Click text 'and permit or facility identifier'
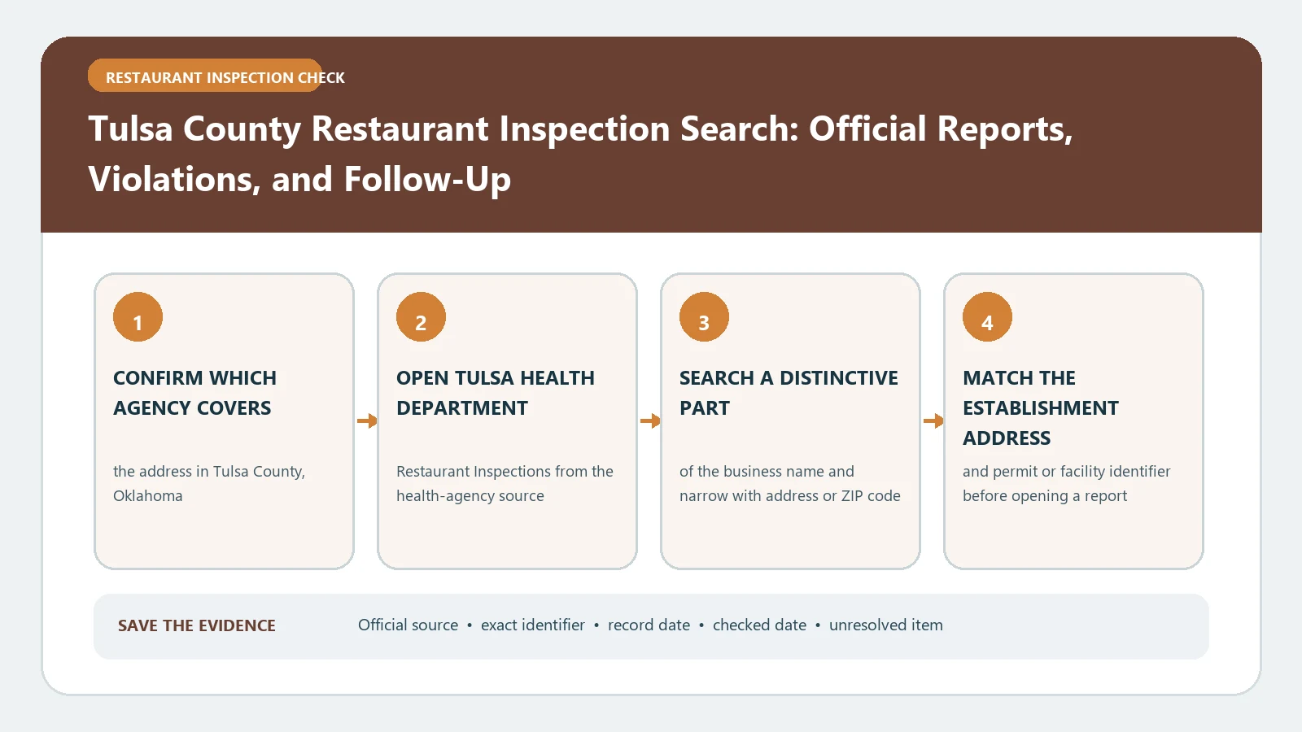Screen dimensions: 1302x732 (x=1066, y=472)
